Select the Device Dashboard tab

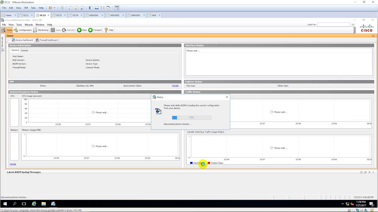22,40
